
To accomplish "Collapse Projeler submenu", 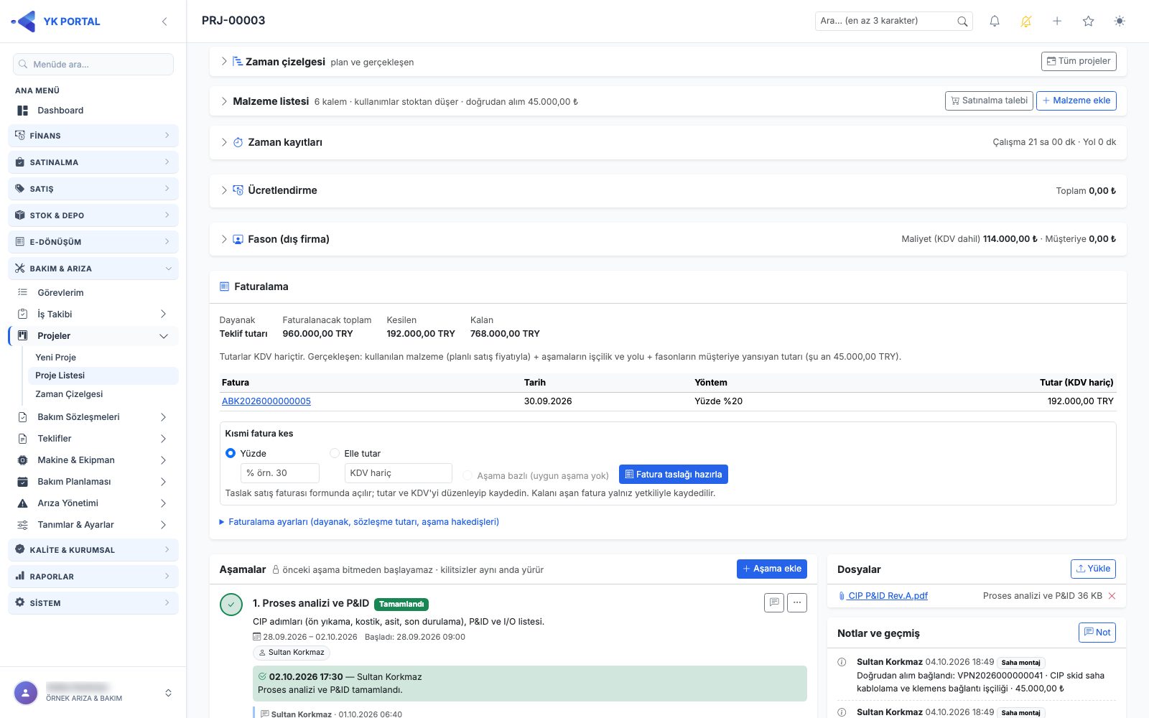I will tap(164, 336).
